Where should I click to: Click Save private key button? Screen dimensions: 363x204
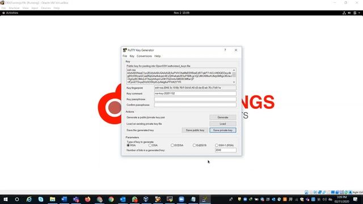coord(223,130)
